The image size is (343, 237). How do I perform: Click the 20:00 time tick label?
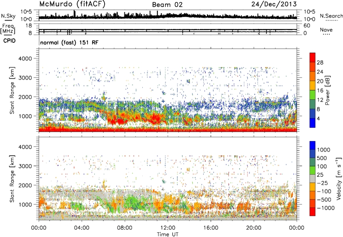pyautogui.click(x=254, y=228)
